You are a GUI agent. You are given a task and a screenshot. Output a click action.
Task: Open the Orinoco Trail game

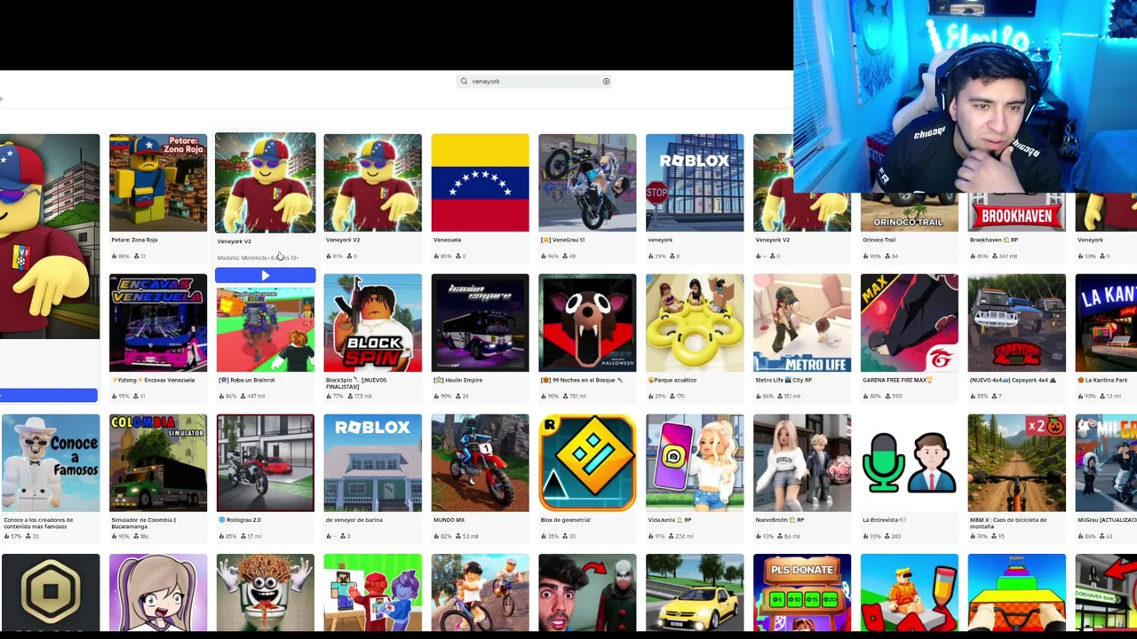tap(910, 213)
